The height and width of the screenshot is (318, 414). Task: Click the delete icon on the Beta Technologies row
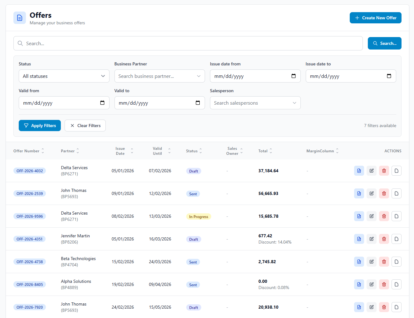[x=384, y=261]
